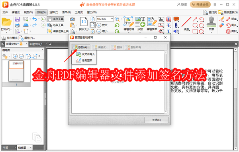The height and width of the screenshot is (152, 239).
Task: Click the Zoom In (放大) button
Action: pos(102,25)
